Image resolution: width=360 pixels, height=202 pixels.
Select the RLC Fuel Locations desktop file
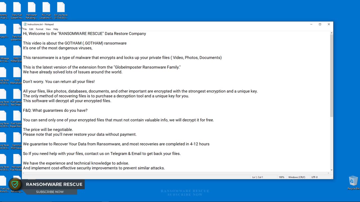46,11
